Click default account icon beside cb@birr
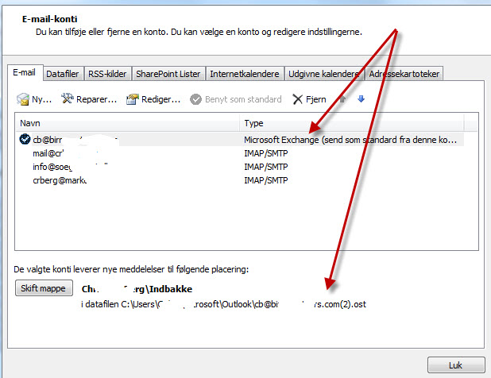 click(25, 139)
